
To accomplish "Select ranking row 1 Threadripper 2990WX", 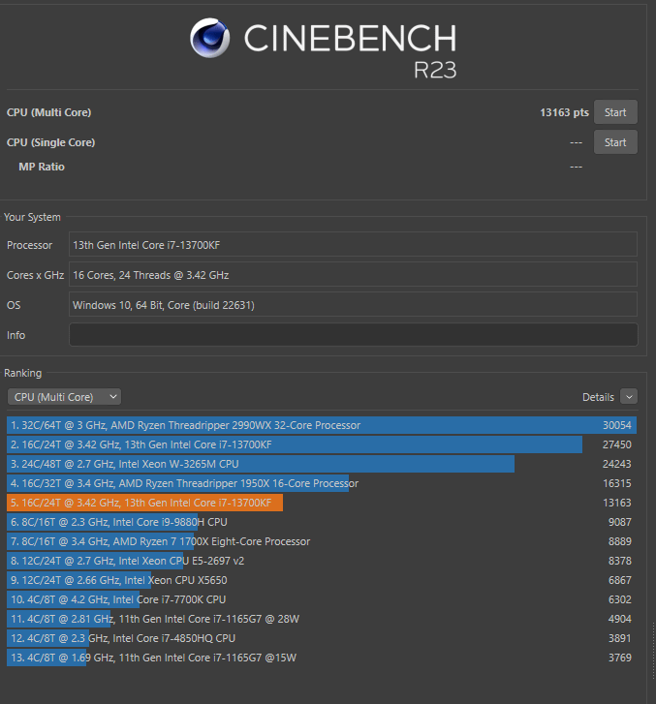I will (x=322, y=425).
